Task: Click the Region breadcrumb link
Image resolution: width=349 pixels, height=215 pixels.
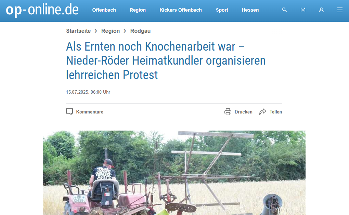Action: 111,31
